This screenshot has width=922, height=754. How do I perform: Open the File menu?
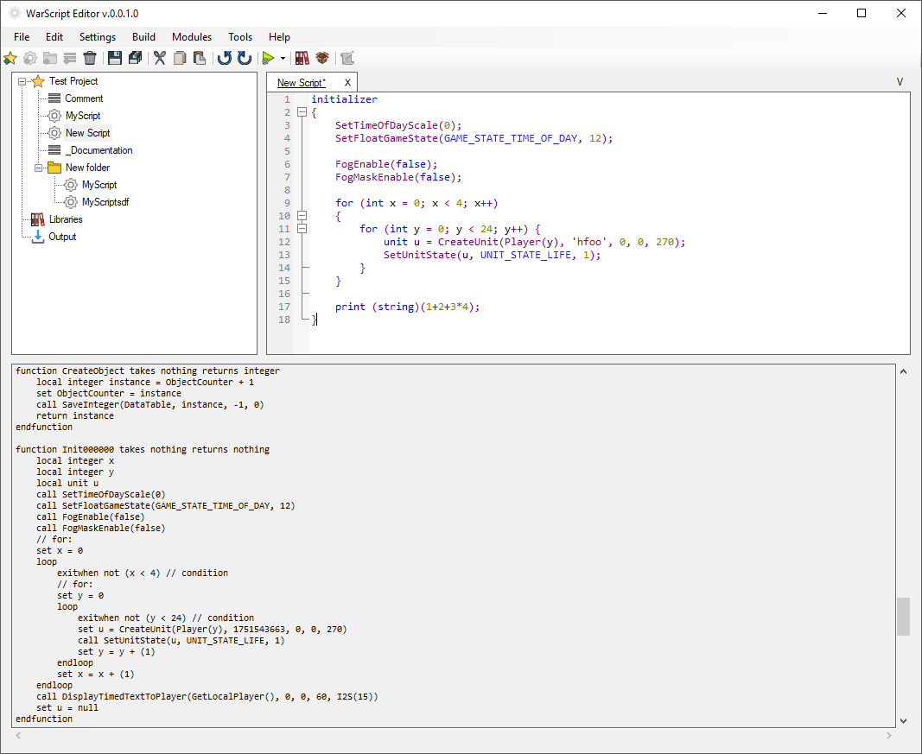(22, 37)
